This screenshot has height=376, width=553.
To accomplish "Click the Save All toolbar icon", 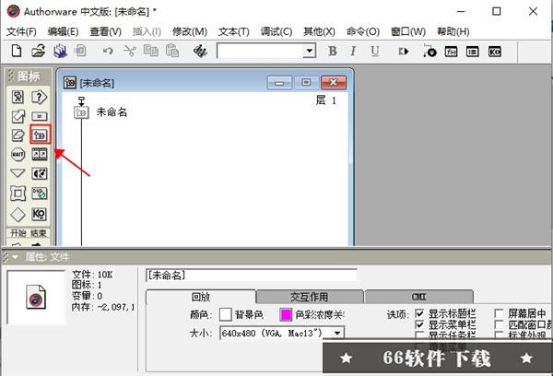I will pyautogui.click(x=60, y=51).
